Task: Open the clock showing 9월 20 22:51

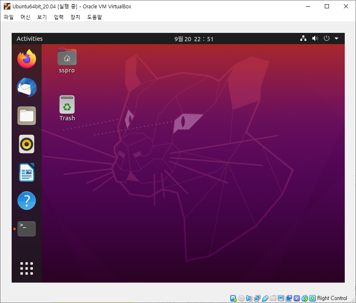Action: pos(194,39)
